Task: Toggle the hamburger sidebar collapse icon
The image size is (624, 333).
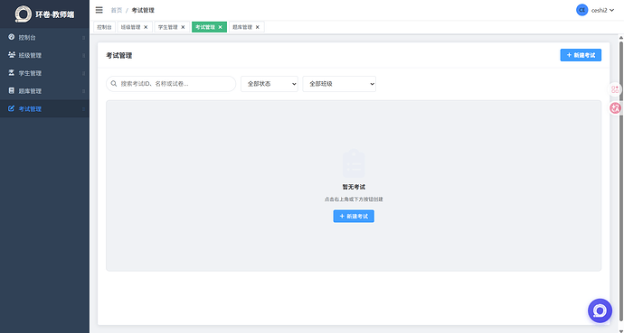Action: [x=99, y=10]
